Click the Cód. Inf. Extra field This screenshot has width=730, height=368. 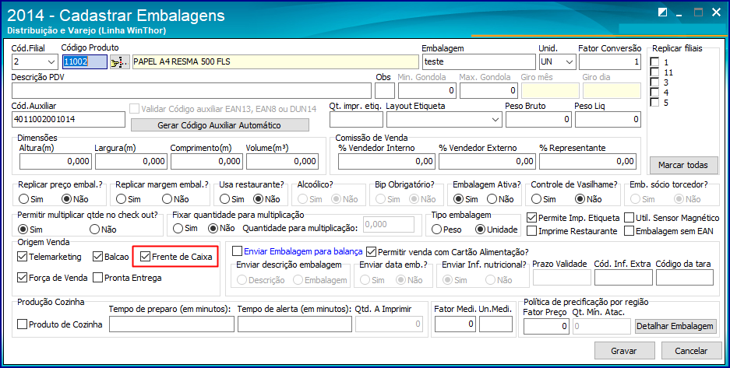623,278
